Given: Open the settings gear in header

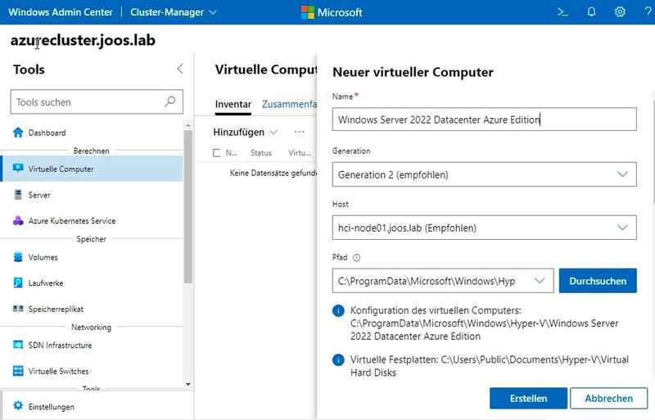Looking at the screenshot, I should pos(620,11).
